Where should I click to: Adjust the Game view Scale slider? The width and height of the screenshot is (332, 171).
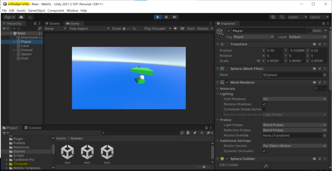pos(126,28)
